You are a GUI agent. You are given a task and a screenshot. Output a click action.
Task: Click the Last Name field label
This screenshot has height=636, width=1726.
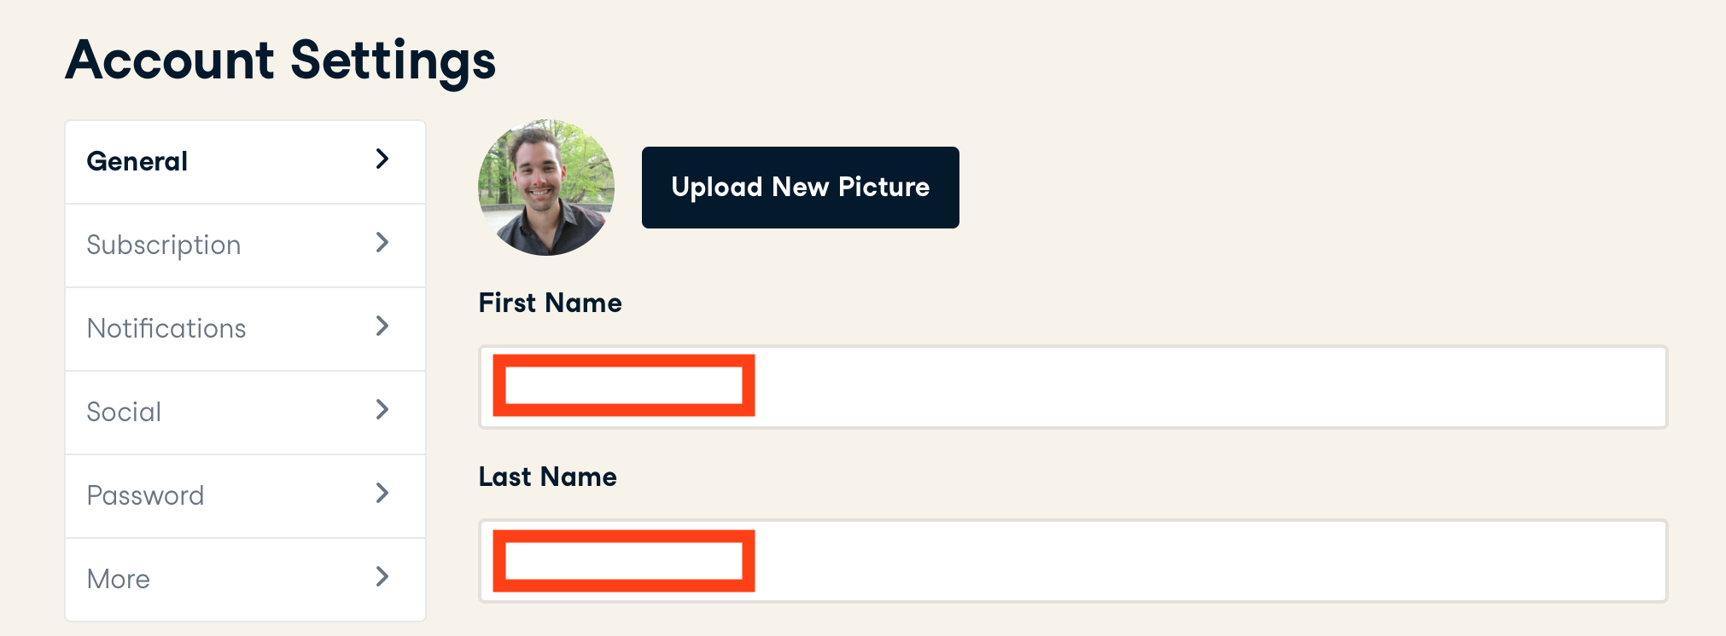click(x=547, y=477)
